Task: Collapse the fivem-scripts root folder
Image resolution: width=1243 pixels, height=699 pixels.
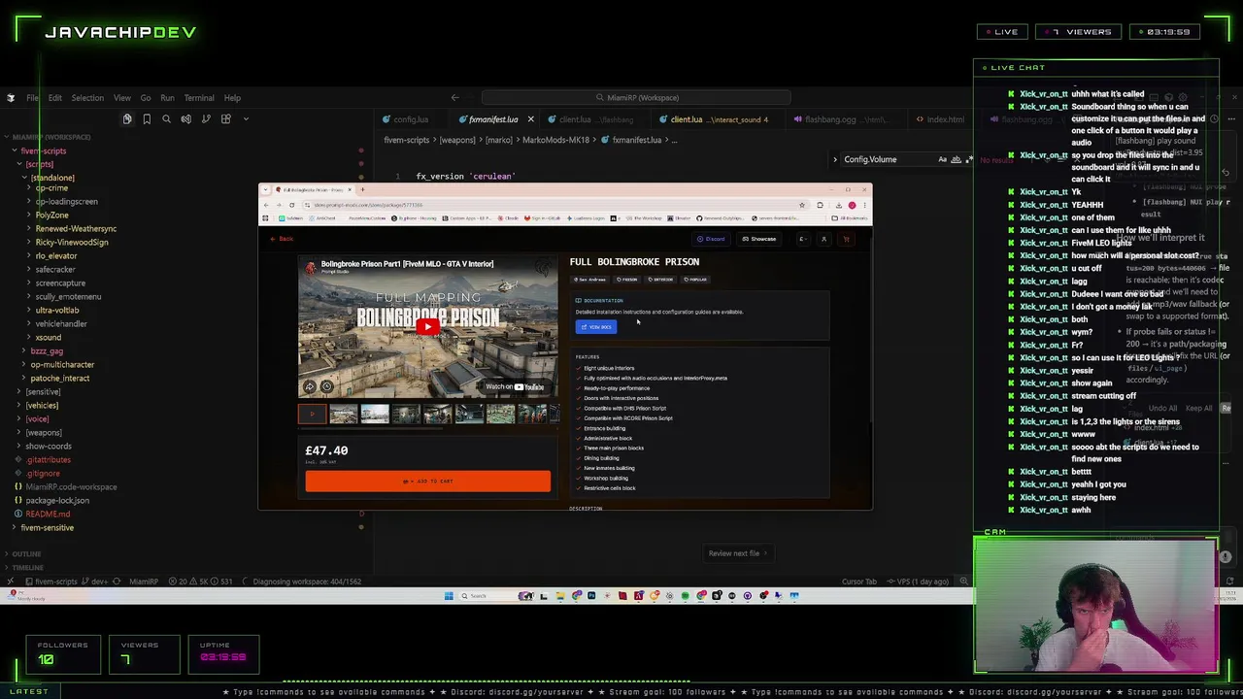Action: point(43,150)
